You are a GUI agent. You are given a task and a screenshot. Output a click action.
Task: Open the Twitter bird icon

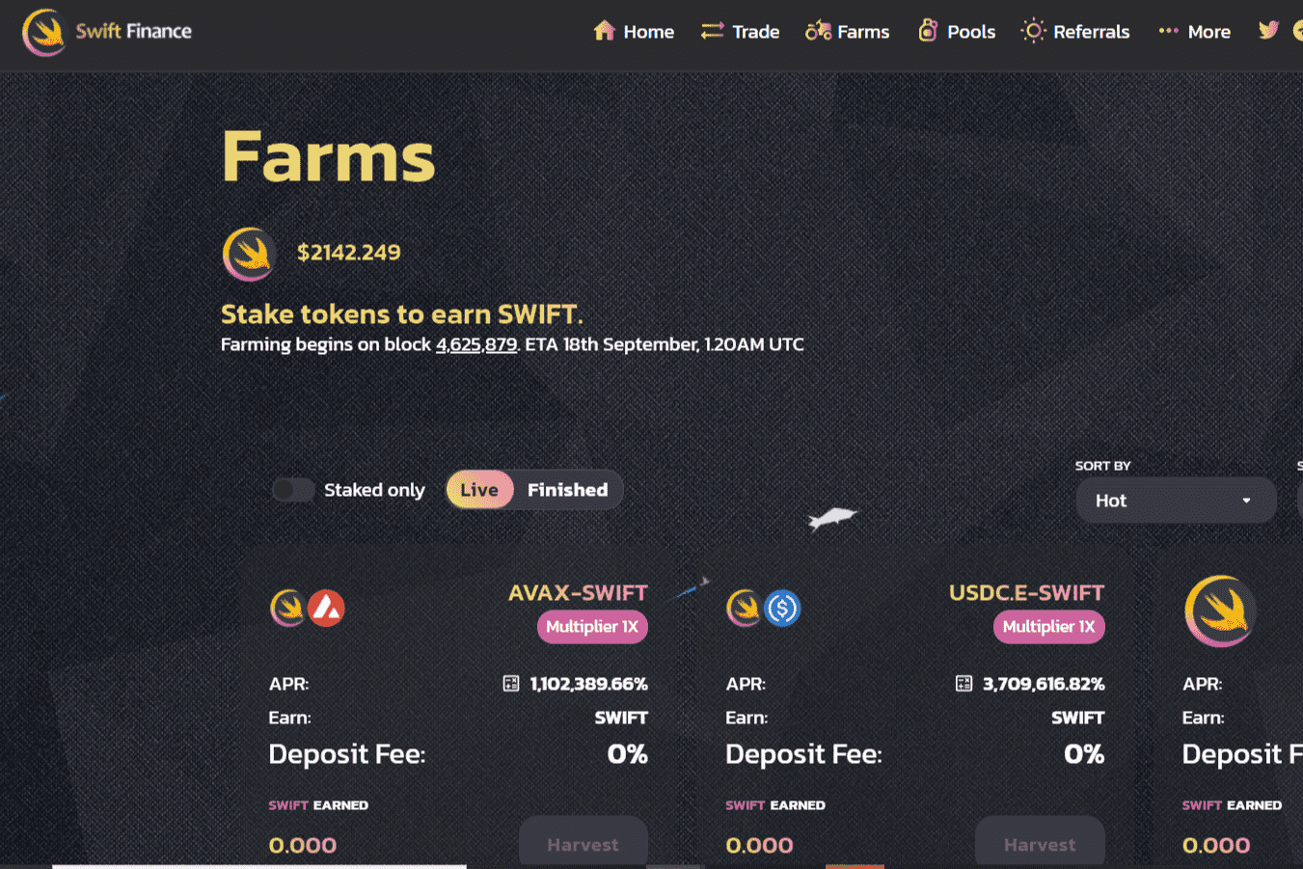coord(1267,30)
